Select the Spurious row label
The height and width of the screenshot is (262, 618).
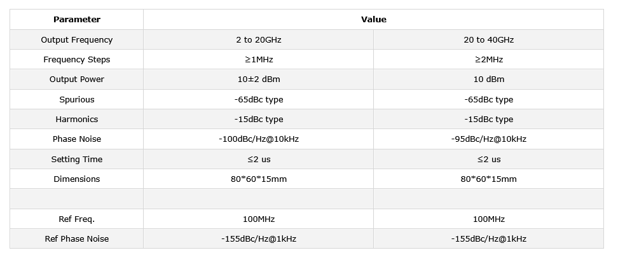point(76,100)
